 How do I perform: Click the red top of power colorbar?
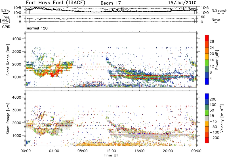point(207,38)
